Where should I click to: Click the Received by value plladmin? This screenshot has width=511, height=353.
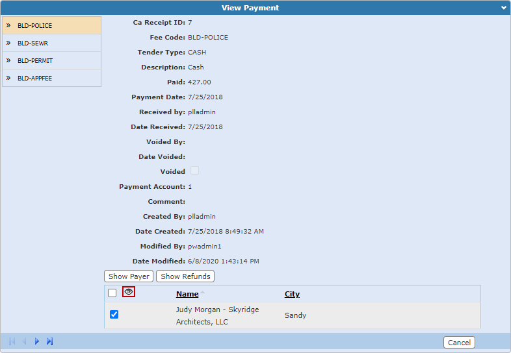click(202, 112)
